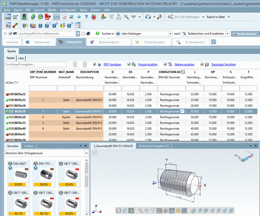Image resolution: width=260 pixels, height=216 pixels.
Task: Click the Nebenvariablen link
Action: (184, 64)
